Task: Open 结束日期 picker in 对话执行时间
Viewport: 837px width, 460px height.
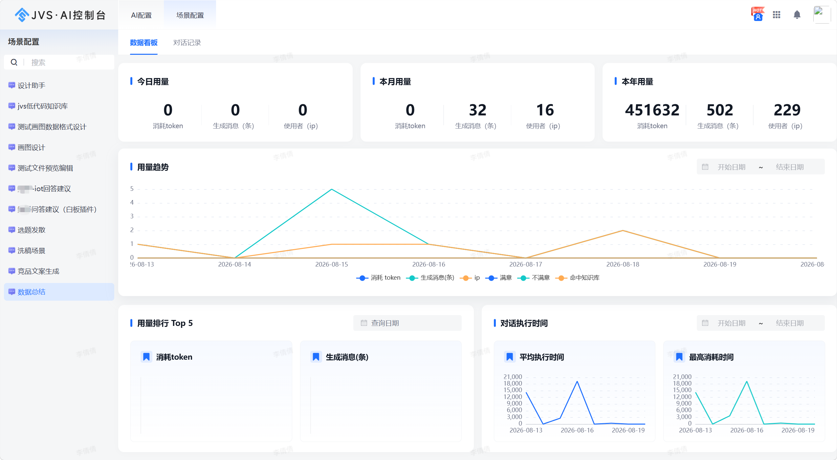Action: click(790, 323)
